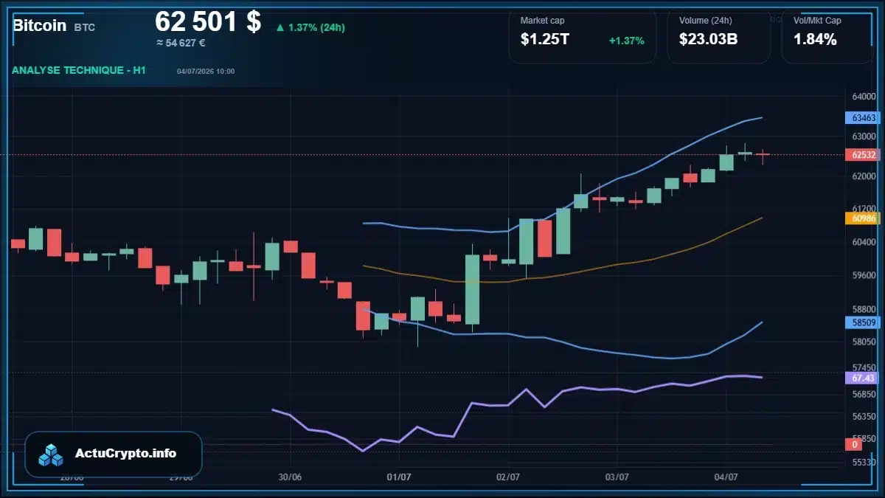Click the 60400 price axis label
885x498 pixels.
pos(864,242)
